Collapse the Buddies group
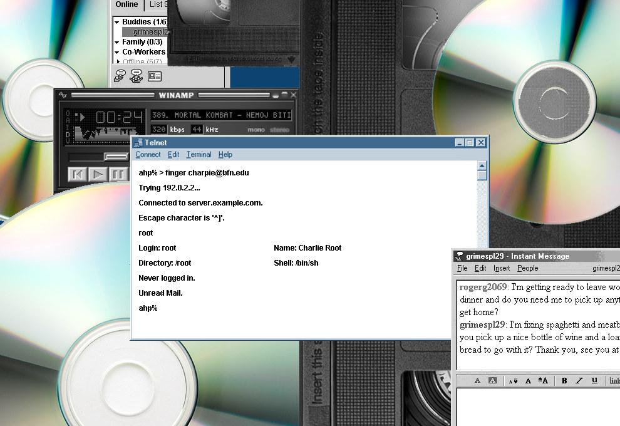Viewport: 620px width, 426px height. click(x=117, y=22)
